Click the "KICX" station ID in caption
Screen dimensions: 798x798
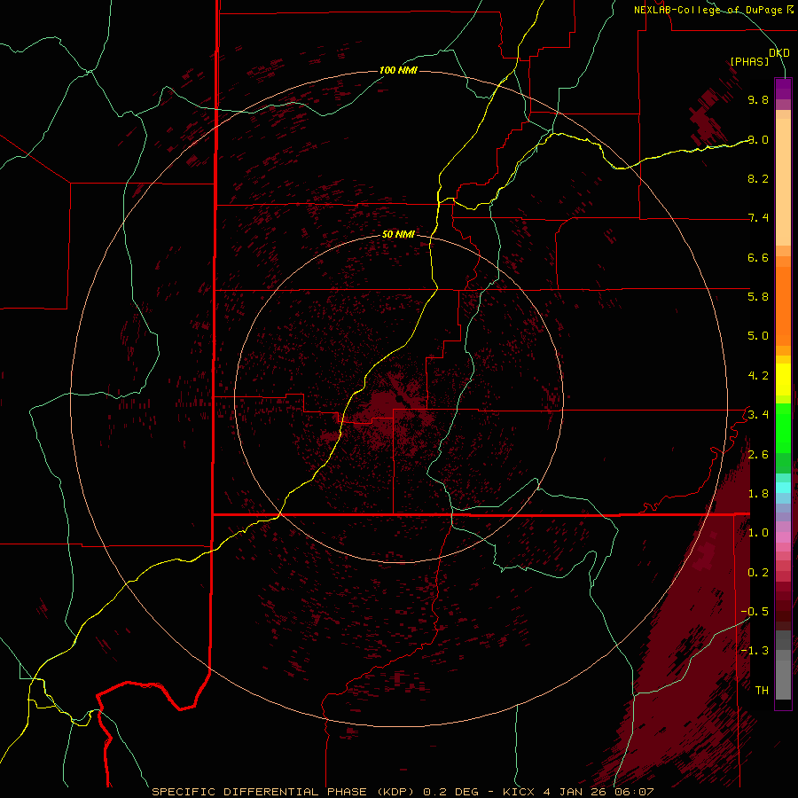pos(519,792)
